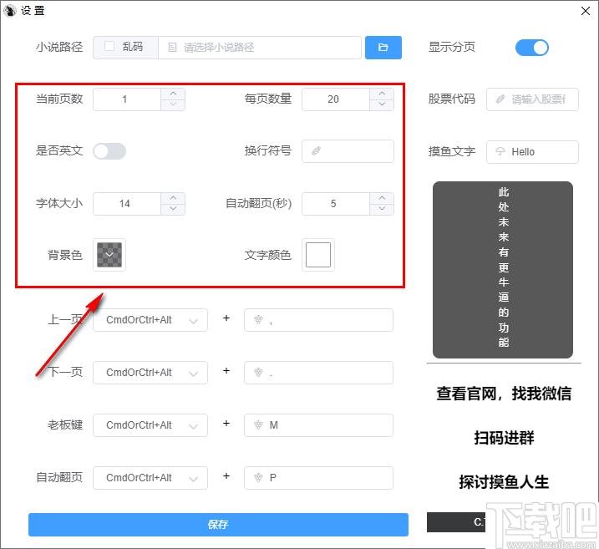Decrease 当前页数 with down arrow

click(x=173, y=104)
